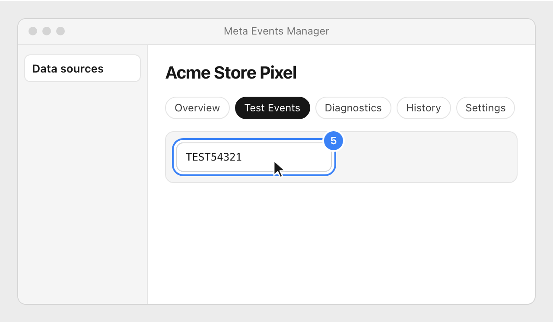This screenshot has width=553, height=322.
Task: Click the Acme Store Pixel heading
Action: [x=231, y=73]
